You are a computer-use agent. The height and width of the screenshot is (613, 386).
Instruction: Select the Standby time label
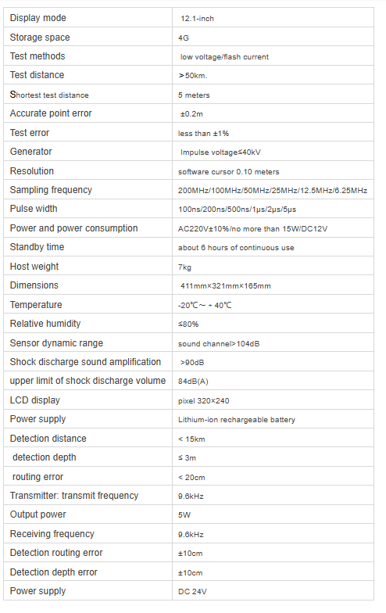click(37, 247)
